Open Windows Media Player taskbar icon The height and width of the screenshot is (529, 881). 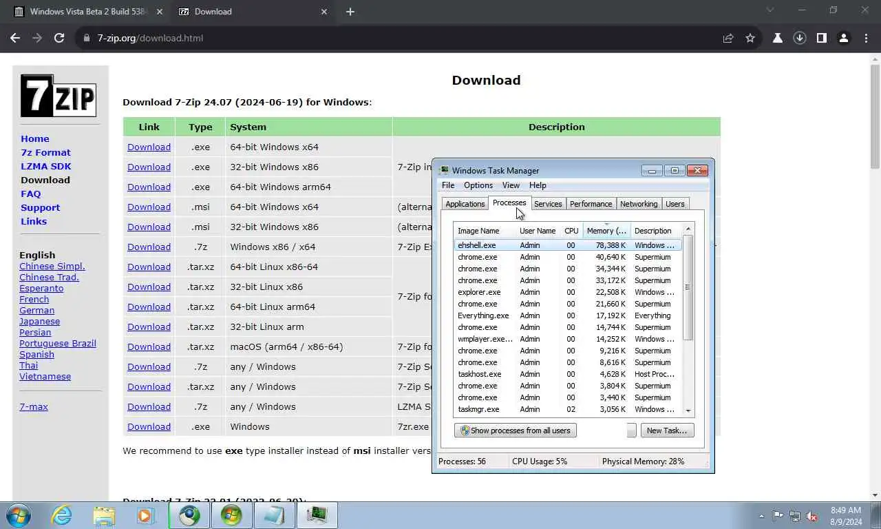click(145, 515)
